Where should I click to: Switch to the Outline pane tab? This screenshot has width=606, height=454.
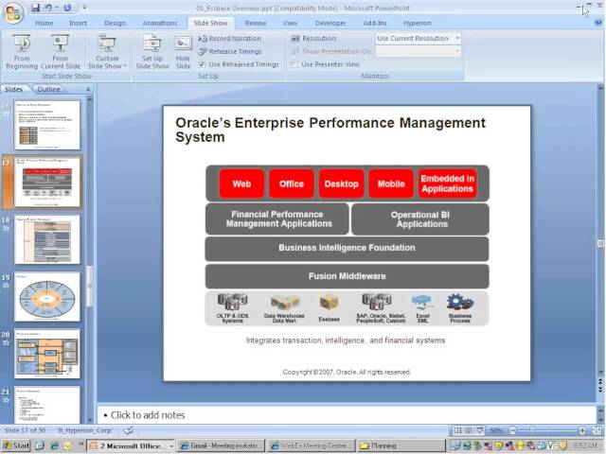pos(48,89)
